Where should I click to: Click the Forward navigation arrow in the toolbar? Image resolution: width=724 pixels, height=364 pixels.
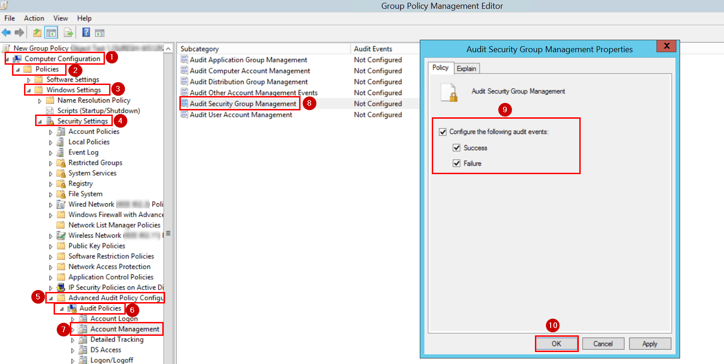[x=18, y=32]
